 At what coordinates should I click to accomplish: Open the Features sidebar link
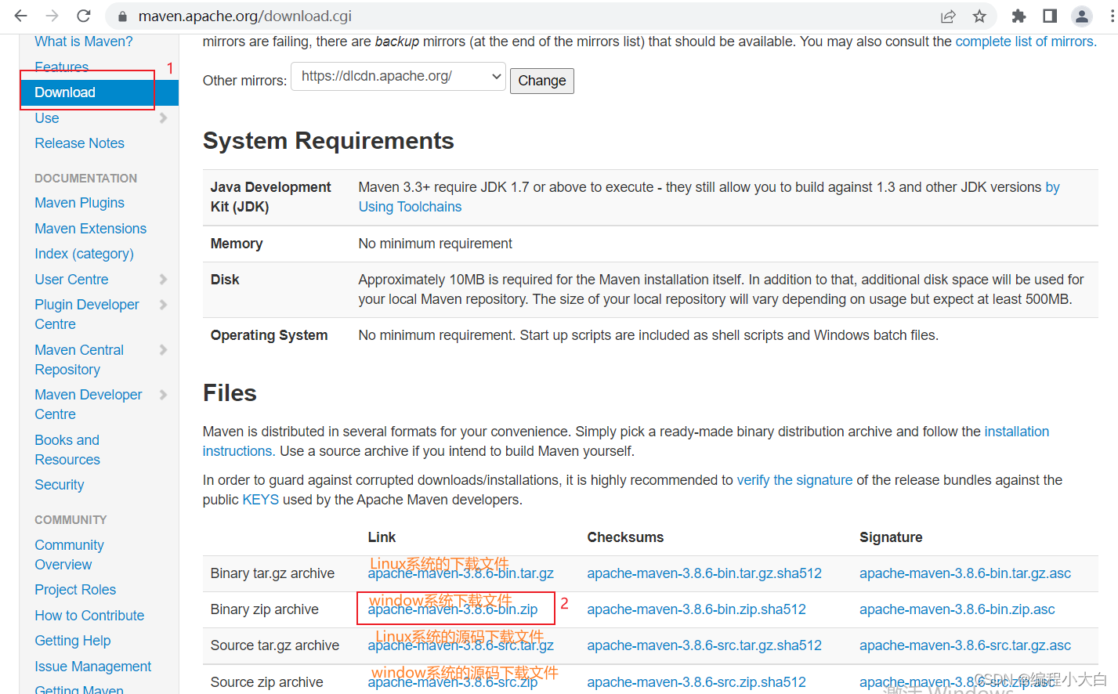tap(61, 67)
